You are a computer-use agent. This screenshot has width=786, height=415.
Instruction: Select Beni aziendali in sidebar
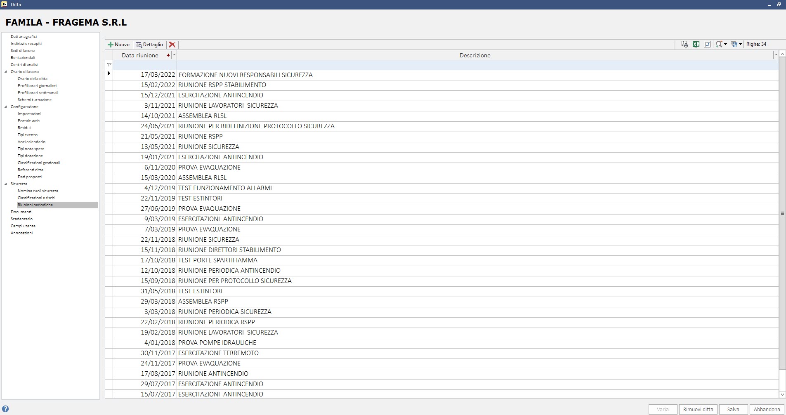pos(23,58)
